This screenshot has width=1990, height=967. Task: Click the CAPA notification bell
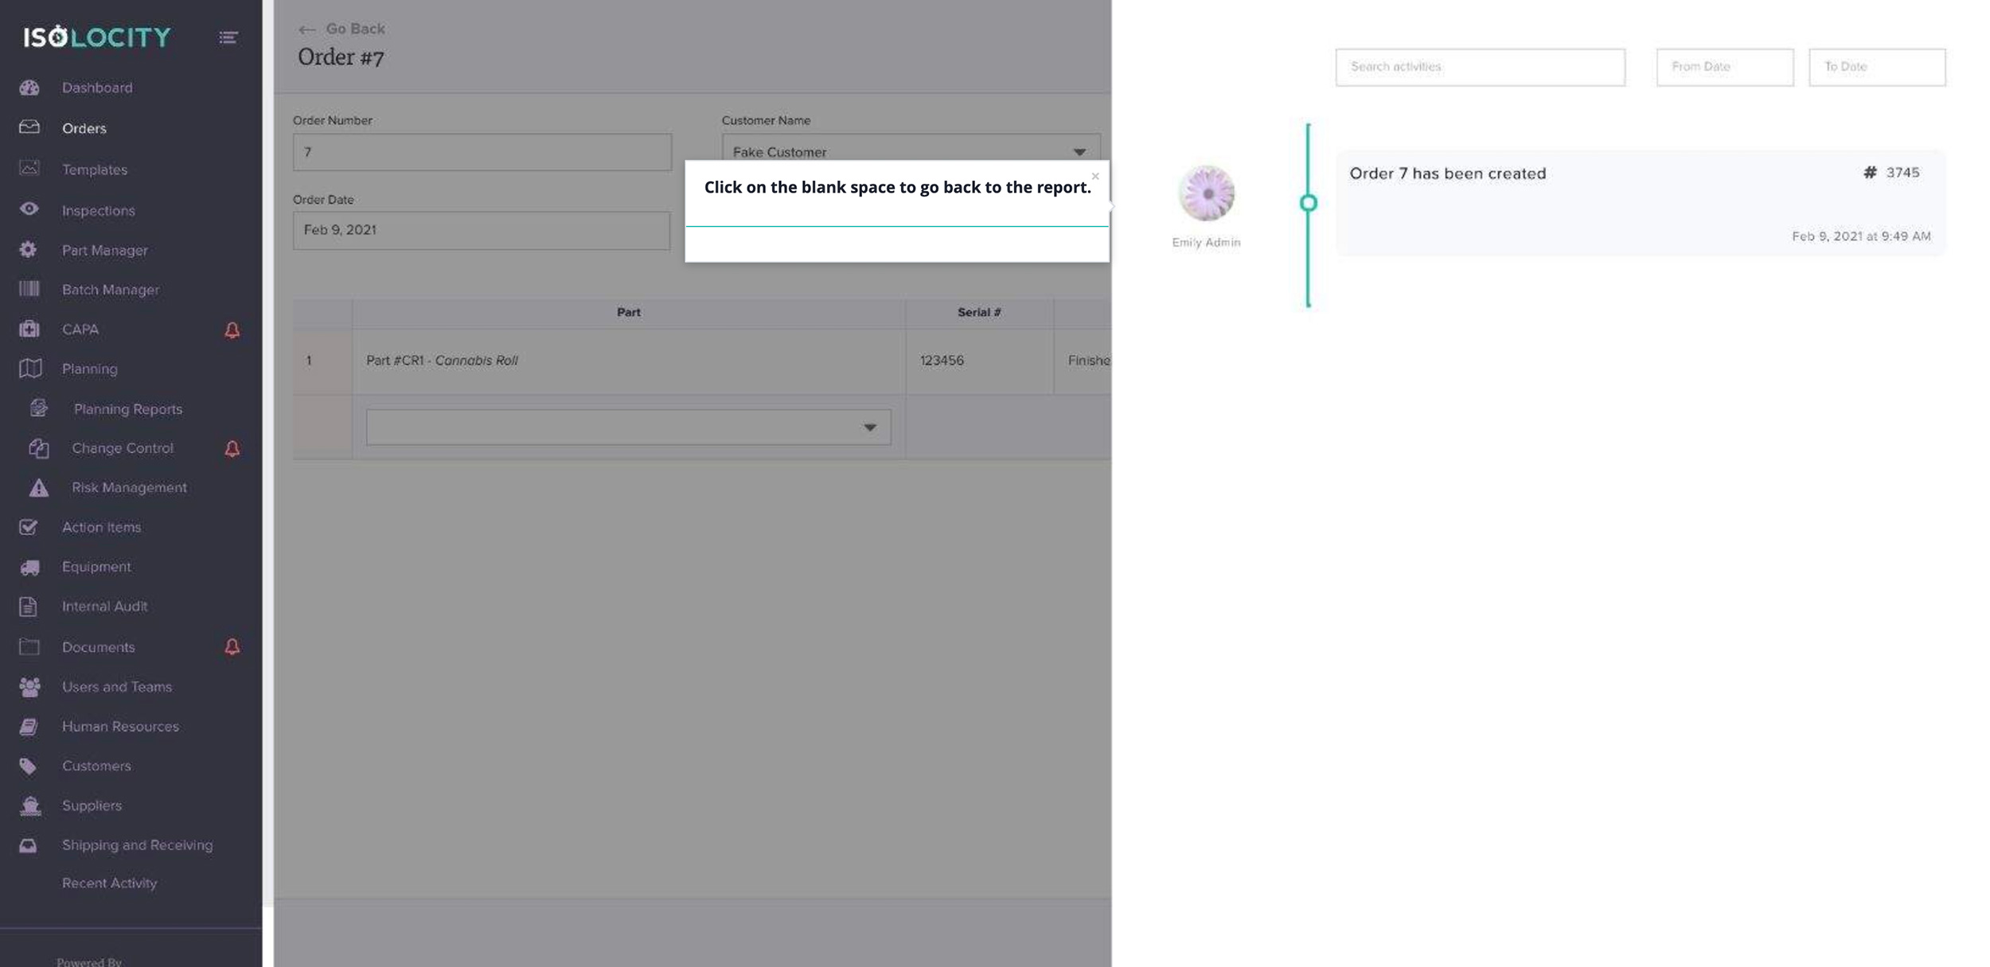pos(232,329)
